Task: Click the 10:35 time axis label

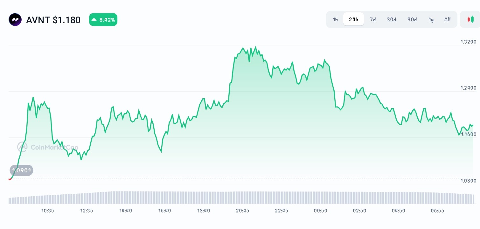Action: point(47,211)
